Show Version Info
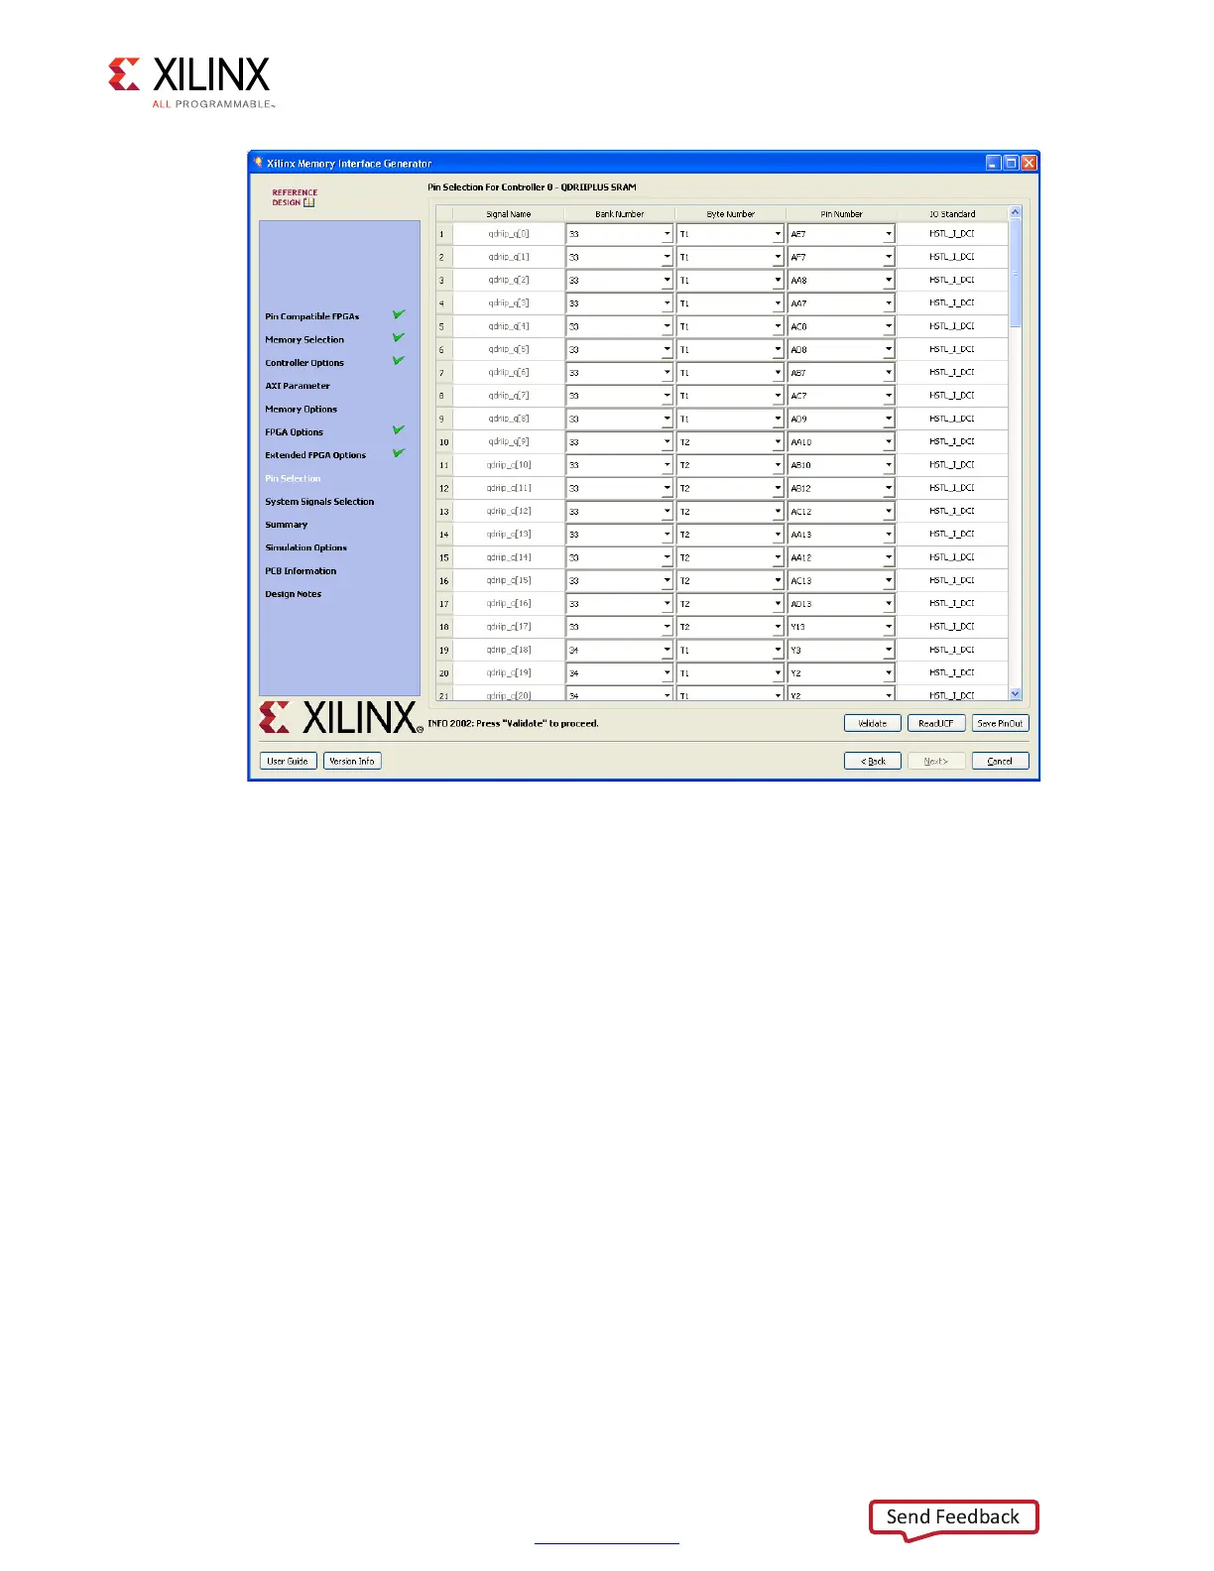1214x1571 pixels. click(352, 761)
